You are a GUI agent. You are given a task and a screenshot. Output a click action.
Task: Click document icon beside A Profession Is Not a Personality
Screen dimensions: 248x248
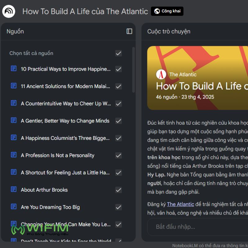tap(14, 155)
